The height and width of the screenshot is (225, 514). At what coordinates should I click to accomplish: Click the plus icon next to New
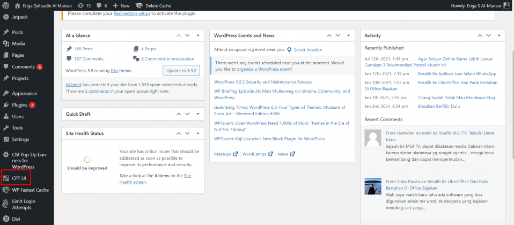[x=115, y=5]
